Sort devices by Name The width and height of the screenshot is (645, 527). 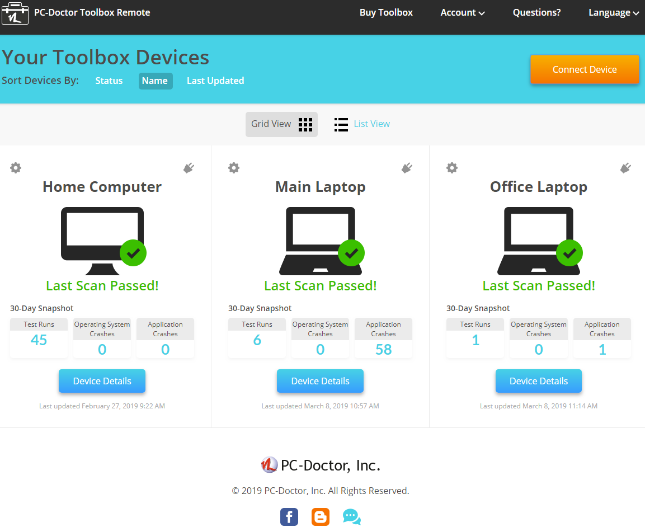pos(155,81)
